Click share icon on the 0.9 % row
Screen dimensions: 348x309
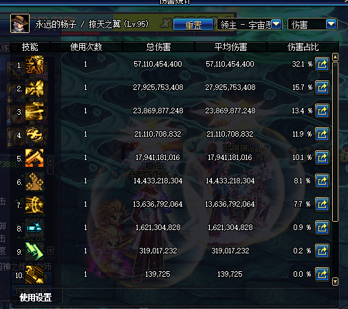(322, 227)
